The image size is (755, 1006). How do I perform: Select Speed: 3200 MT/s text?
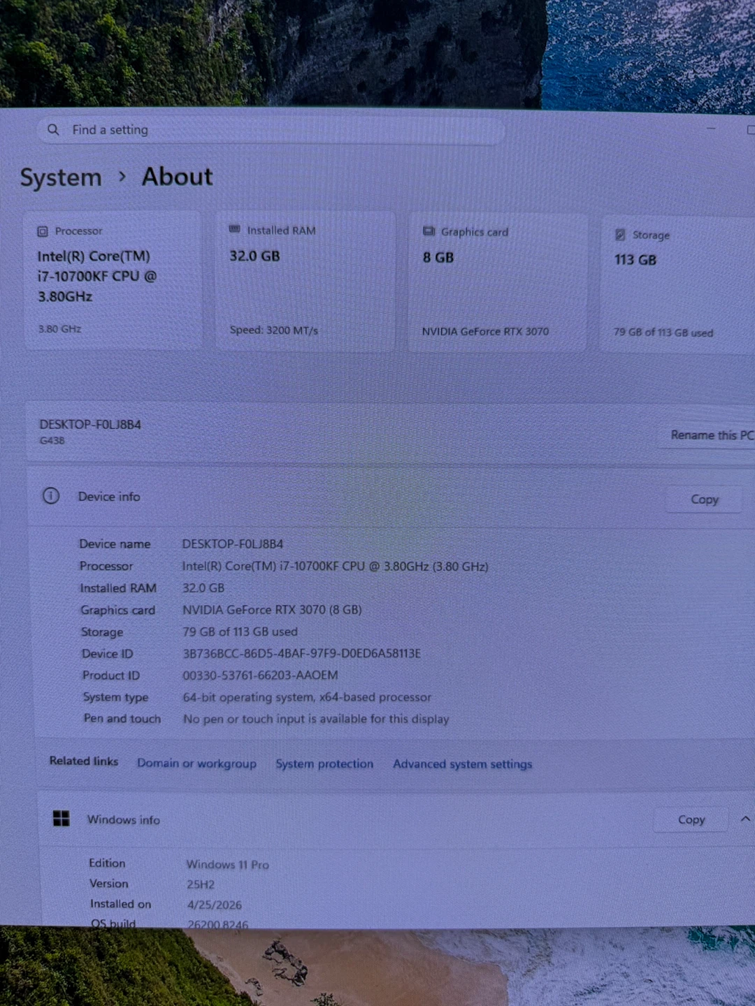tap(273, 330)
